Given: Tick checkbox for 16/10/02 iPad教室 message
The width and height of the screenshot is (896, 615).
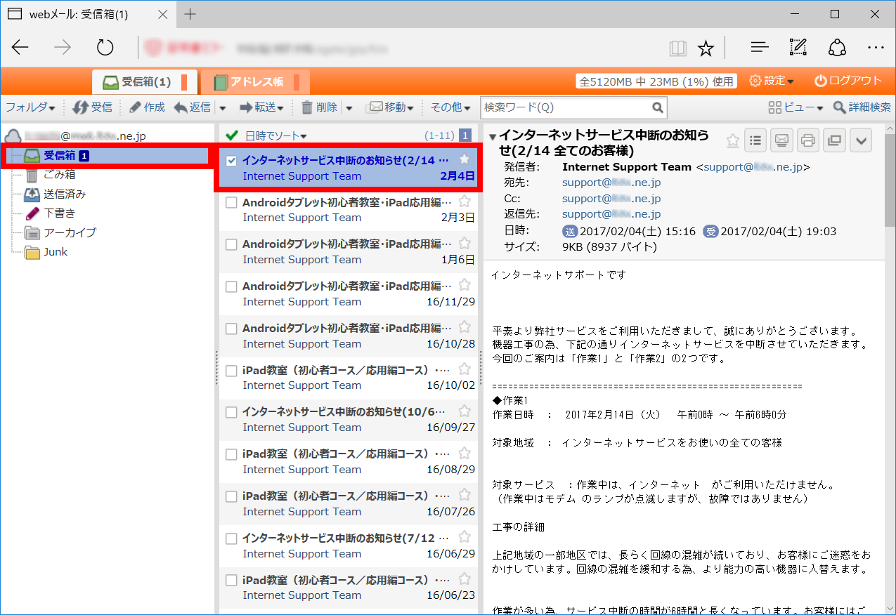Looking at the screenshot, I should (x=231, y=370).
